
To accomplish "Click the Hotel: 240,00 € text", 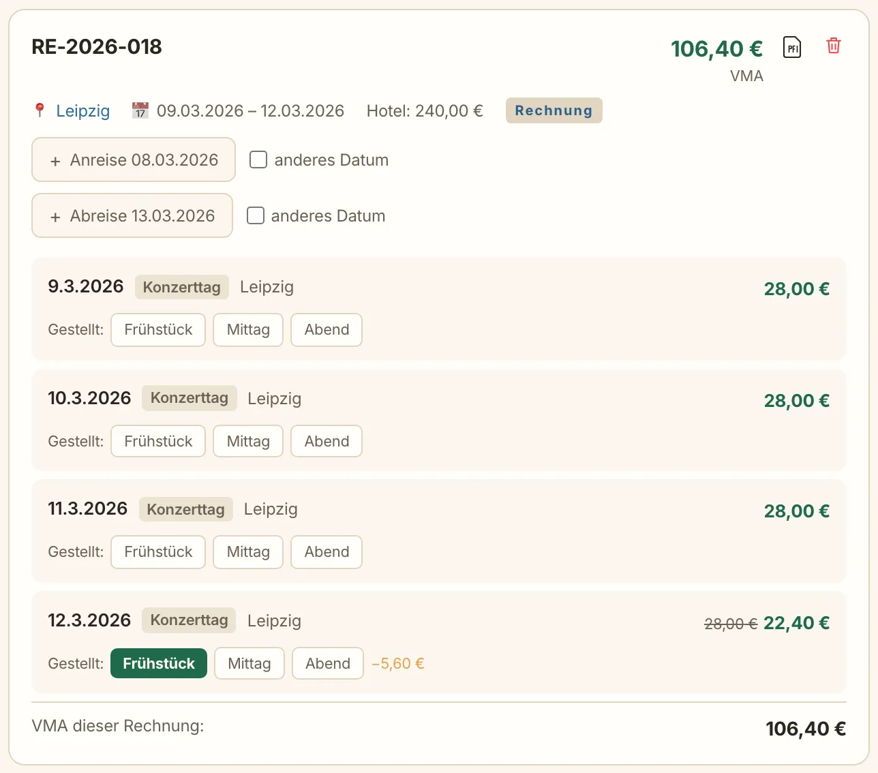I will coord(425,111).
